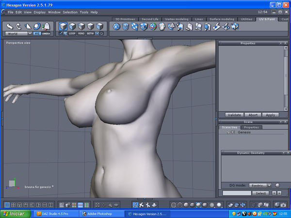Click the XYZ coordinate button
291x218 pixels.
tap(37, 33)
